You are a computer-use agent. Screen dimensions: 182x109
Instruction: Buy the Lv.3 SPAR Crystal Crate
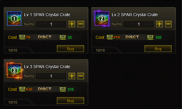(71, 101)
